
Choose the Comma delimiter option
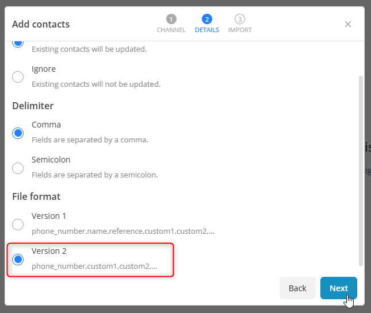[x=18, y=133]
